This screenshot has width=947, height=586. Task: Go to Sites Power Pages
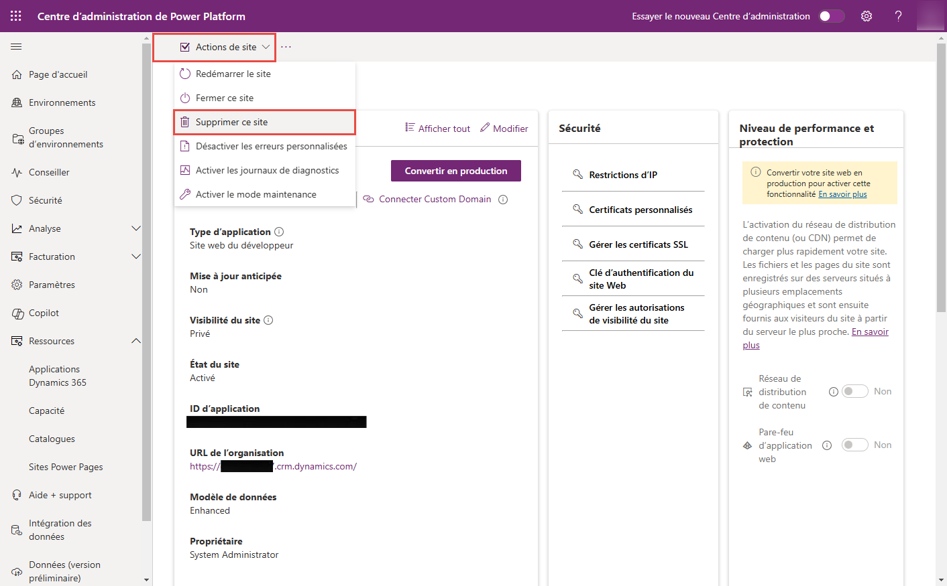(x=66, y=467)
